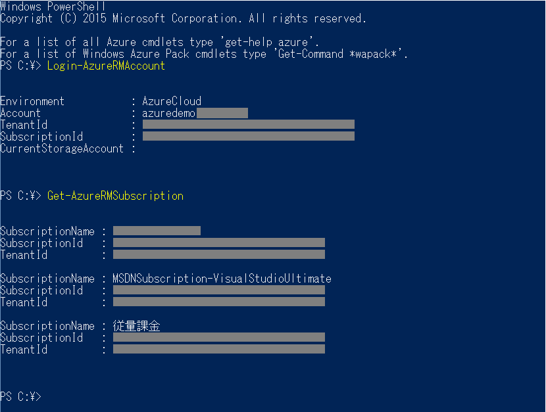Click the final empty PS C:¥> prompt
This screenshot has width=546, height=412.
coord(20,396)
